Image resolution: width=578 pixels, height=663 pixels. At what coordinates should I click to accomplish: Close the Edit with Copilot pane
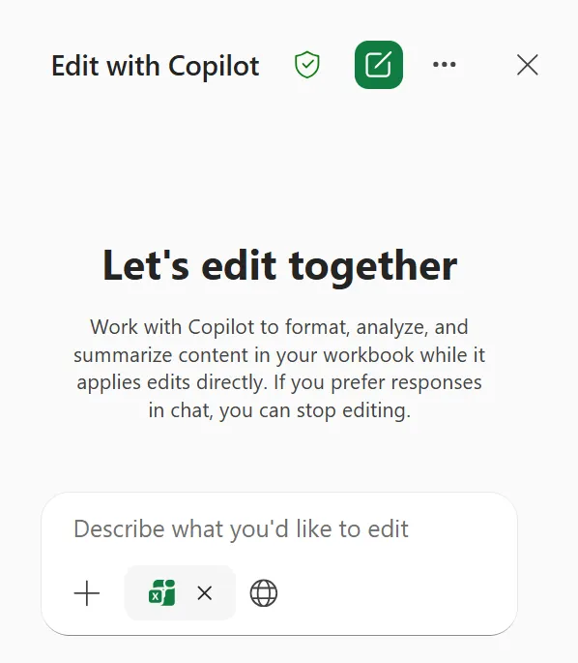tap(528, 65)
